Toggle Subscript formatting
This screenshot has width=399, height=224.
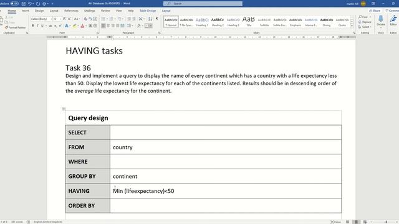55,26
